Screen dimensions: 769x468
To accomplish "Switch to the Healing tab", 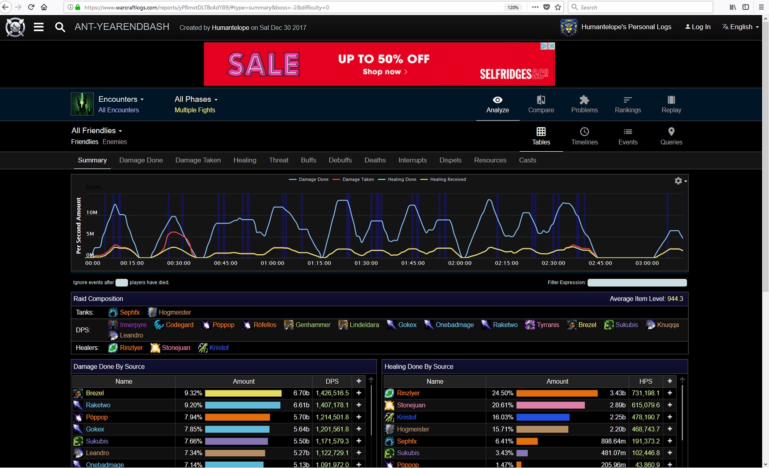I will (244, 160).
